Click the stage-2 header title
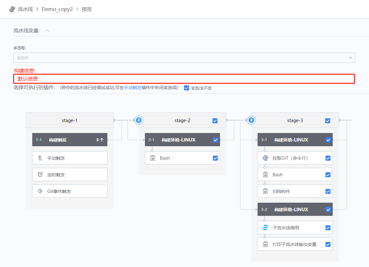369x267 pixels. pos(182,120)
